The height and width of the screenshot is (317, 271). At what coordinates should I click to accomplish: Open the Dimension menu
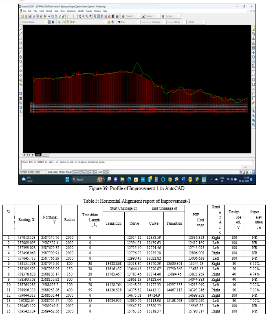pos(71,11)
